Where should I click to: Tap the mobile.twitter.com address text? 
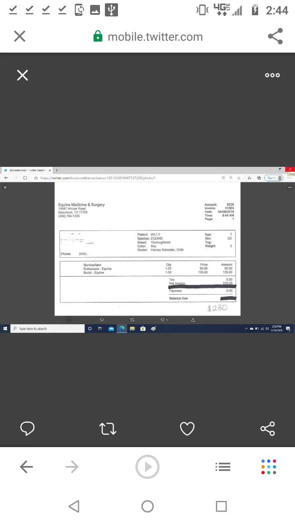click(155, 37)
